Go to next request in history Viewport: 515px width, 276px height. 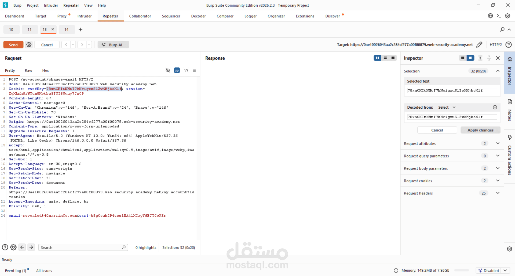(x=82, y=45)
